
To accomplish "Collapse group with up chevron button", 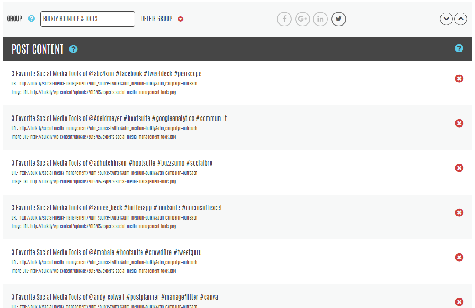I will (461, 19).
